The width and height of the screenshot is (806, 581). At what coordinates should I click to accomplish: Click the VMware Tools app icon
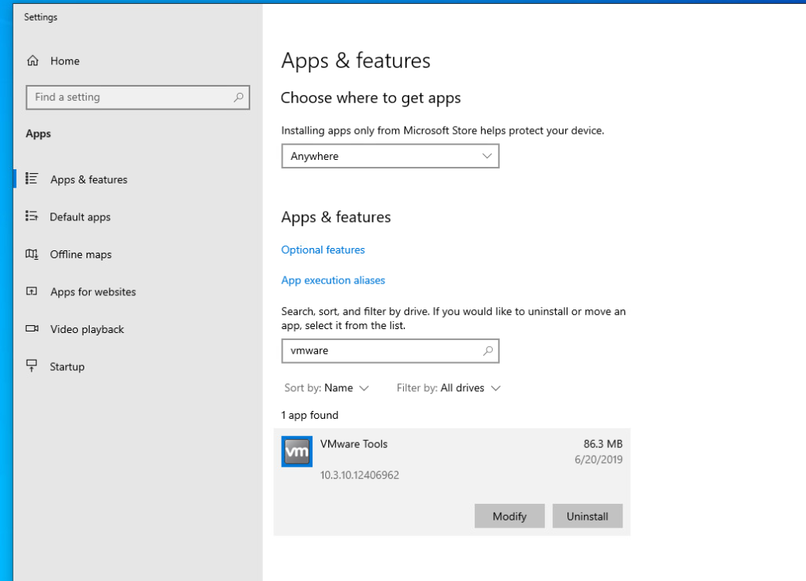(x=297, y=451)
